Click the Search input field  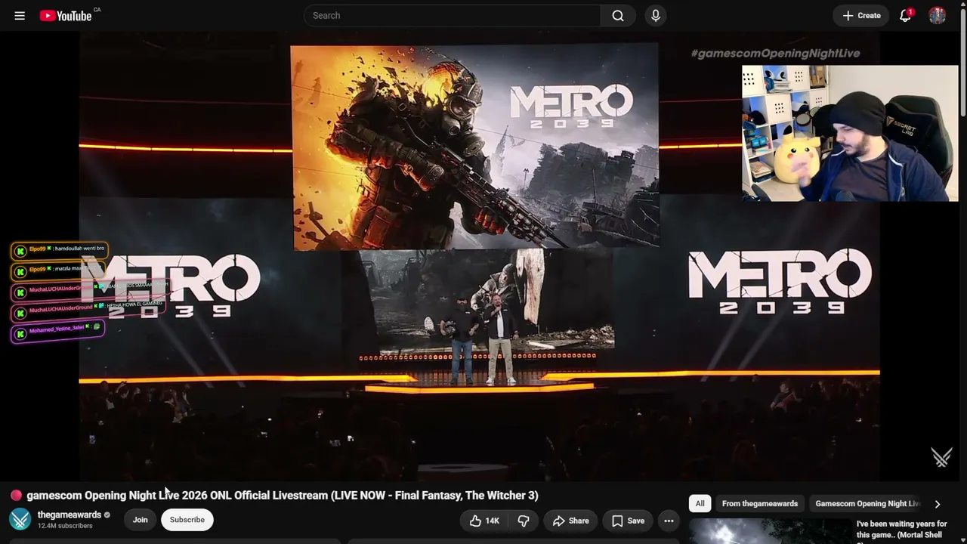(452, 15)
